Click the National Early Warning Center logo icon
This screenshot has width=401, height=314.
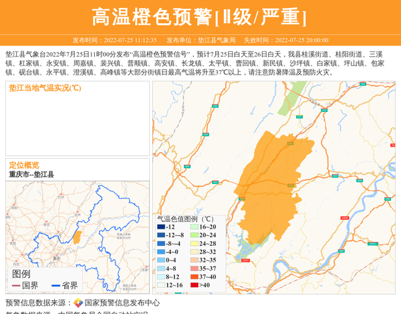(78, 303)
